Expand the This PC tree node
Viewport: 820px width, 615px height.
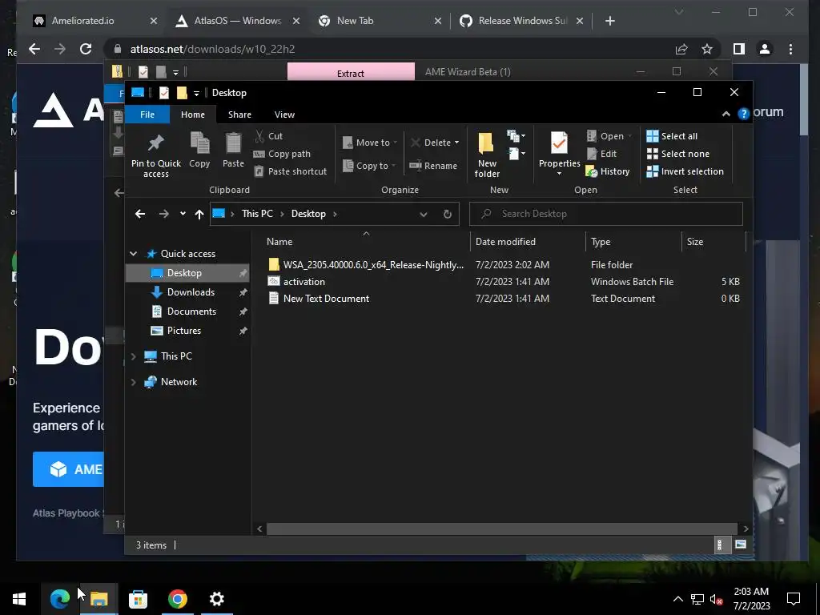click(134, 356)
